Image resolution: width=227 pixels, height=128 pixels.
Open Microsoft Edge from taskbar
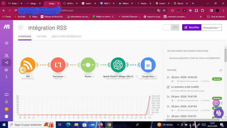click(x=68, y=125)
